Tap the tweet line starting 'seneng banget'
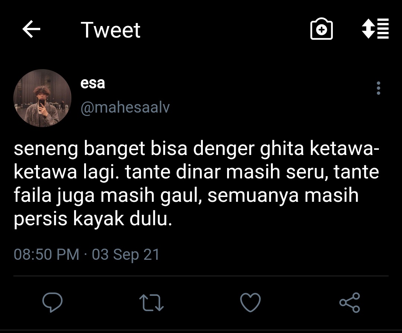Viewport: 402px width, 333px height. click(197, 149)
